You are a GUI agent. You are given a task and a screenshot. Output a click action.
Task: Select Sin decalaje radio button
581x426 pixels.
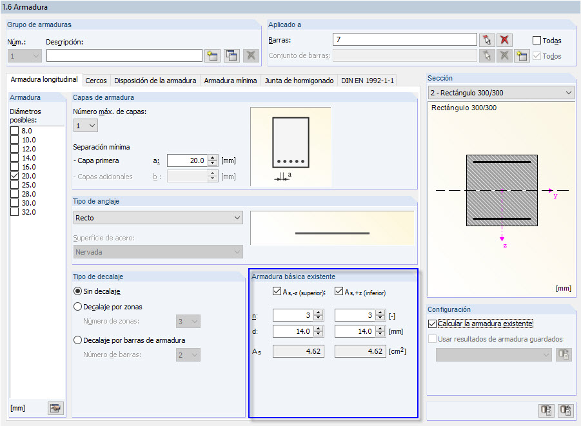[x=77, y=291]
